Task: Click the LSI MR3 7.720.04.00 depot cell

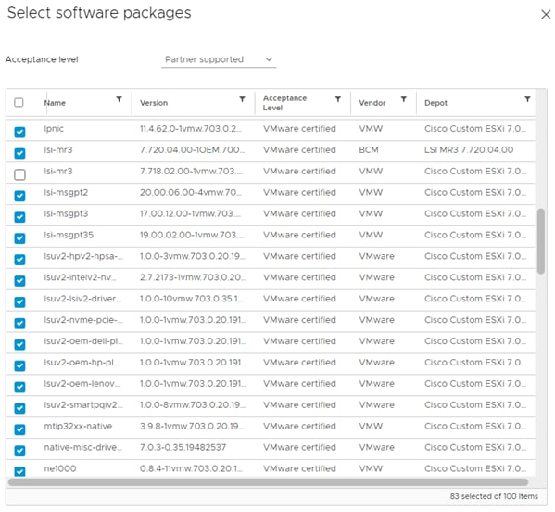Action: point(469,150)
